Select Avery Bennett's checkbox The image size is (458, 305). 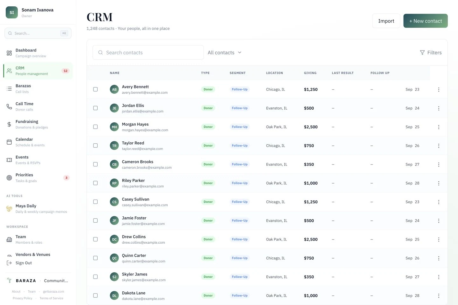coord(95,89)
